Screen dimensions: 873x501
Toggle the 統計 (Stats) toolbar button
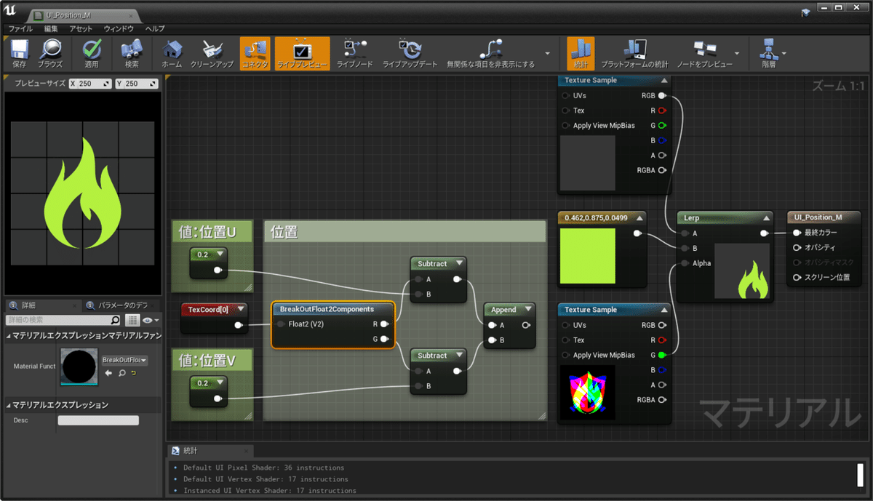point(580,54)
